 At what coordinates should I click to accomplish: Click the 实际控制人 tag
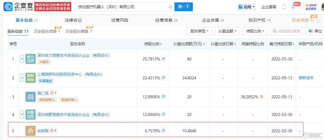point(47,99)
